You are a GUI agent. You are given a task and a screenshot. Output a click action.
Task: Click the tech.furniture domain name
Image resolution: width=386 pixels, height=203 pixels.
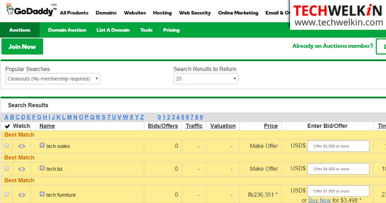point(61,195)
